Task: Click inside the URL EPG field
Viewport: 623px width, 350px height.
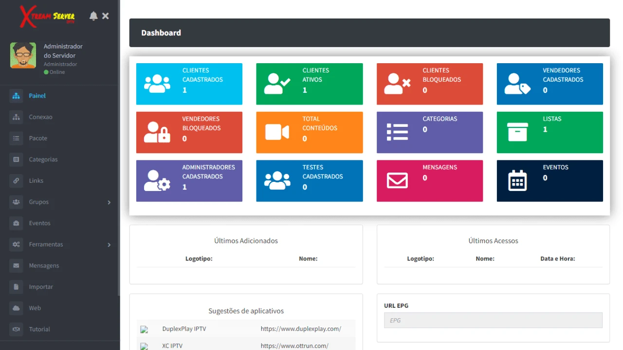Action: (x=493, y=320)
